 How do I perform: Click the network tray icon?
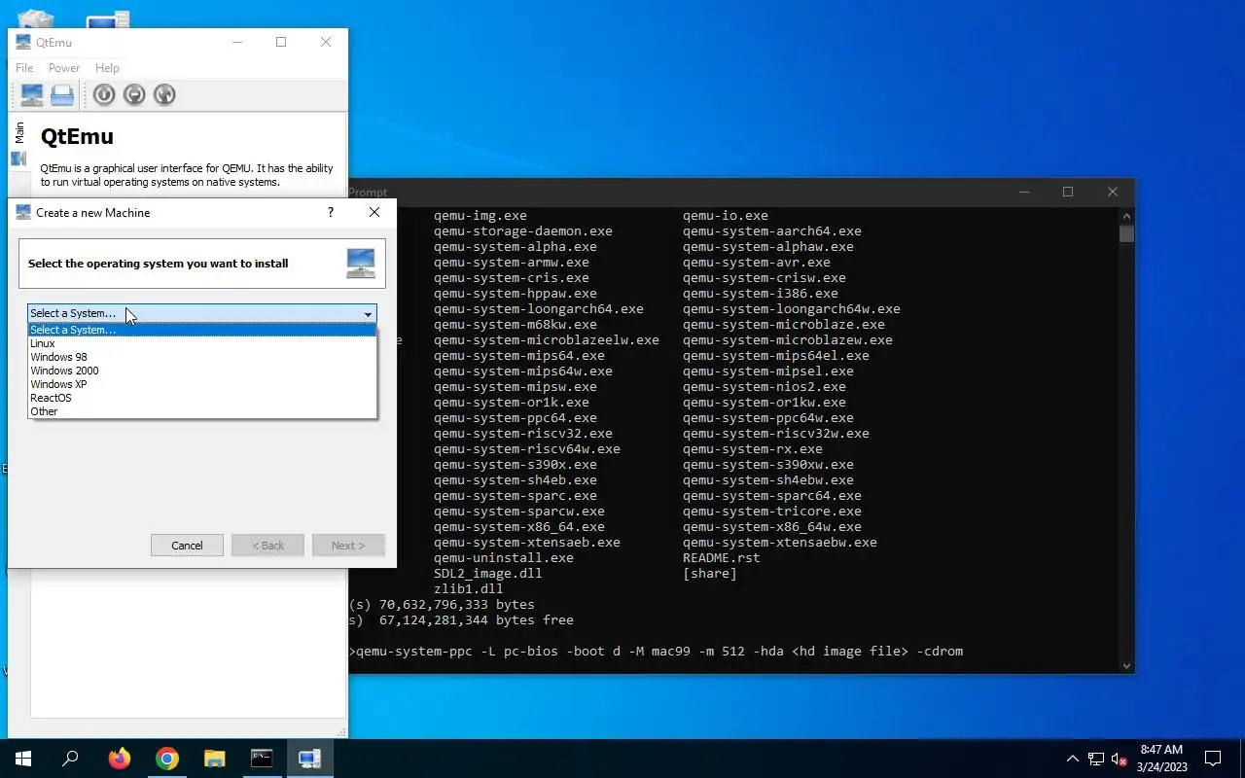(x=1096, y=759)
